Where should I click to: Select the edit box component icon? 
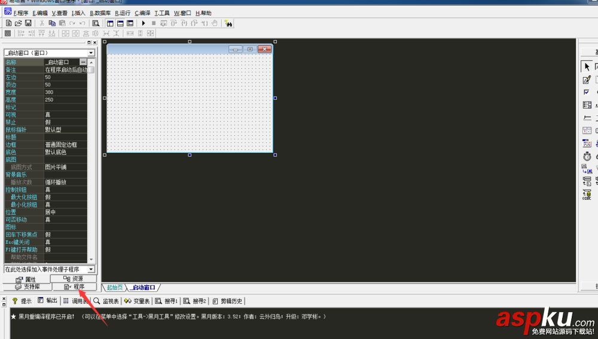[587, 80]
